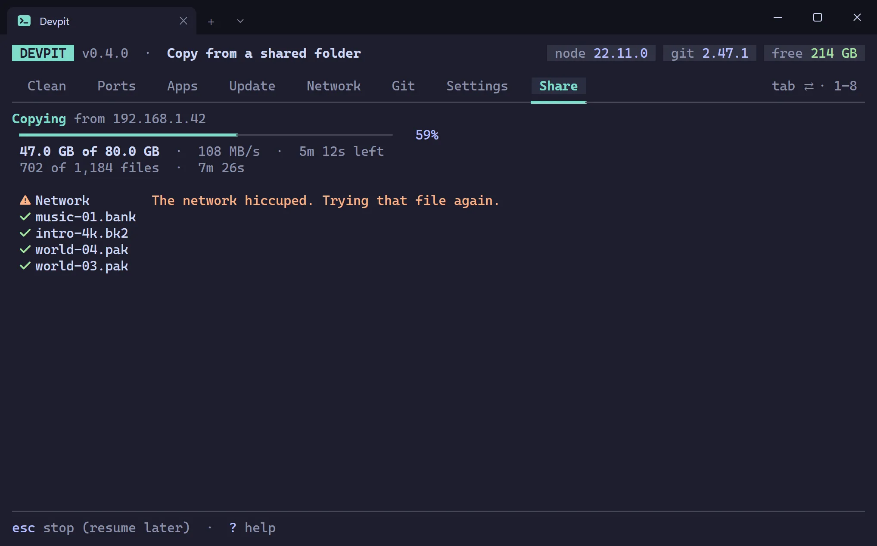This screenshot has width=877, height=546.
Task: Open the Apps tab
Action: 183,86
